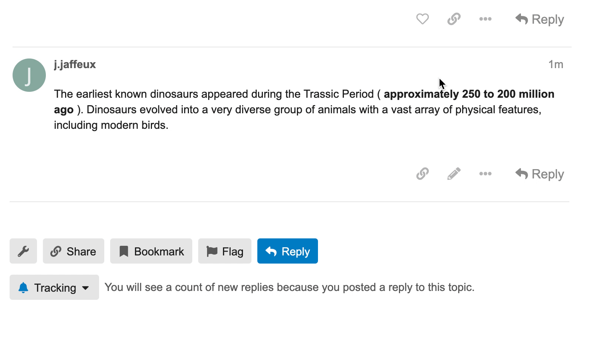
Task: Expand Tracking options with caret arrow
Action: coord(85,288)
